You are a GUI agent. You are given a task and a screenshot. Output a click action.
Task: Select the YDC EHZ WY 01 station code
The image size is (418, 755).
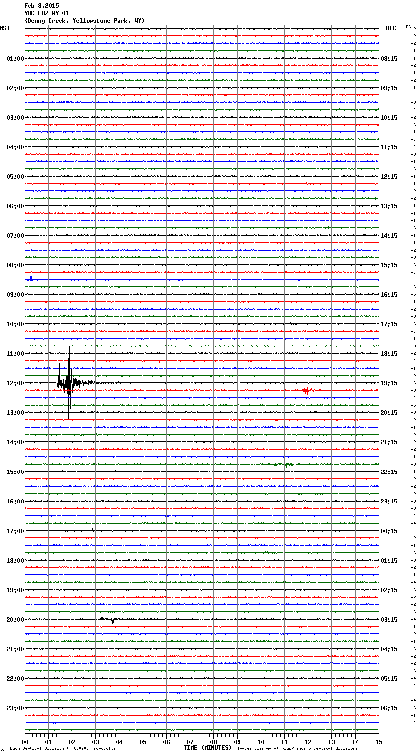coord(47,13)
